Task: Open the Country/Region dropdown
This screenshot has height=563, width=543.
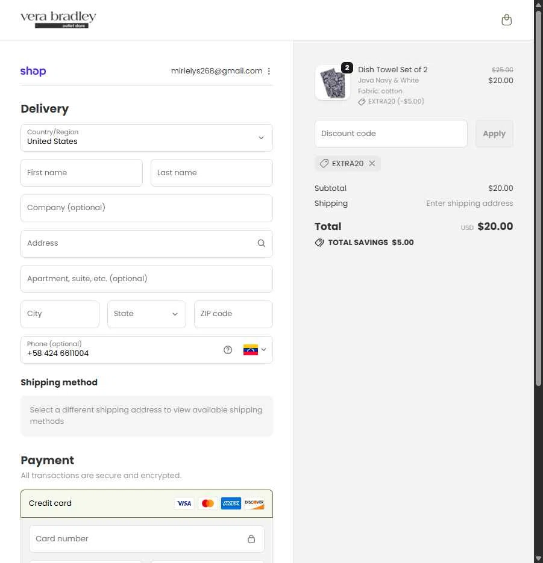Action: (x=146, y=138)
